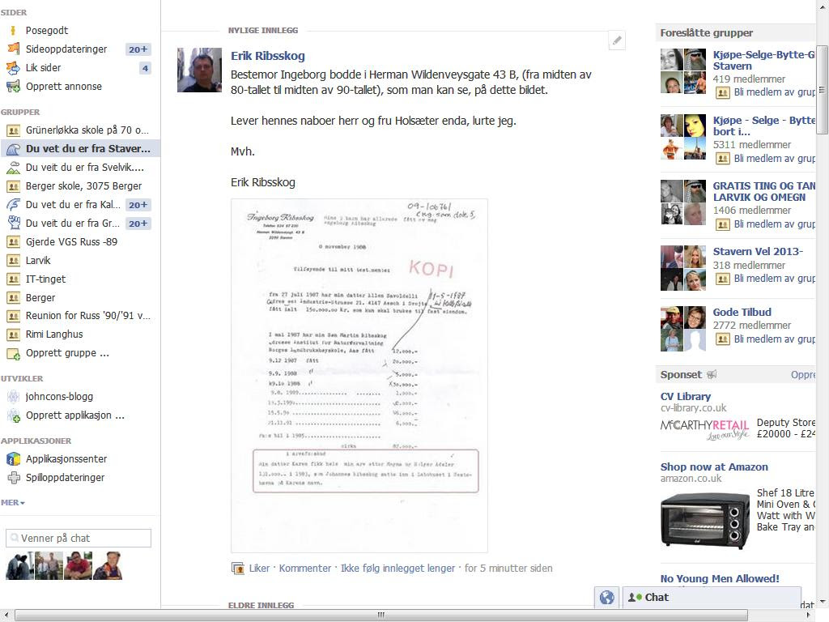Click the Lik sider count badge 4
Image resolution: width=829 pixels, height=622 pixels.
[146, 68]
